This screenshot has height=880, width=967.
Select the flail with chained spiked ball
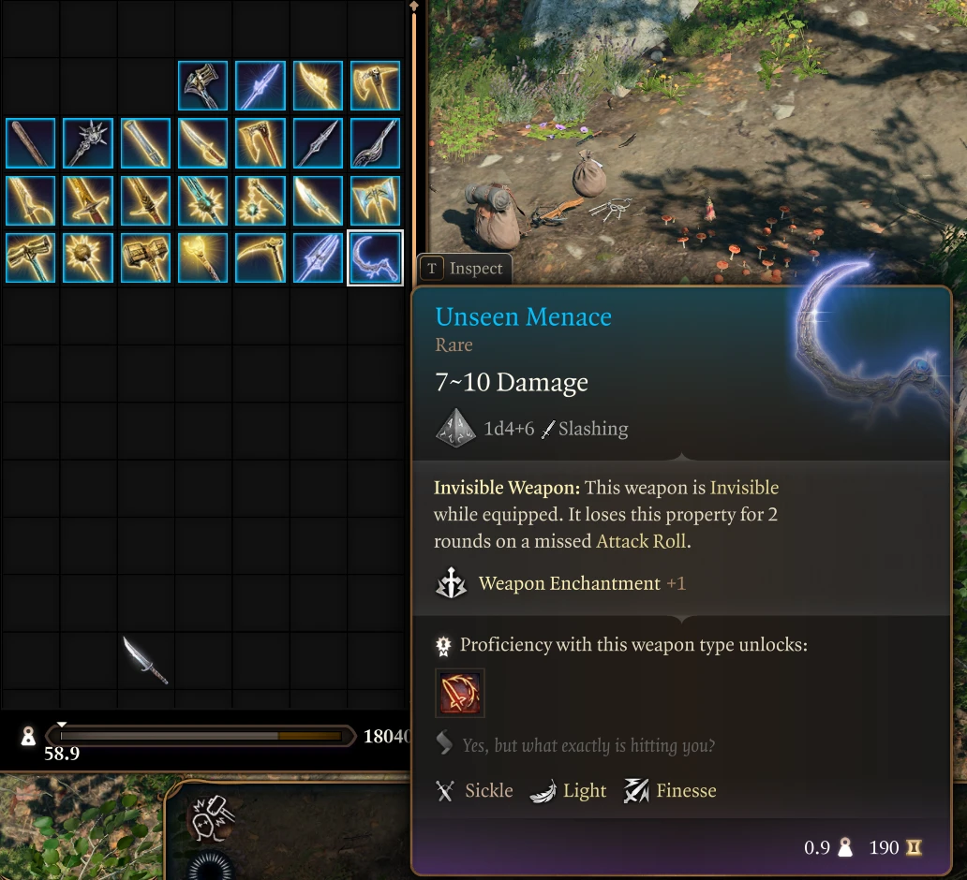pyautogui.click(x=260, y=200)
